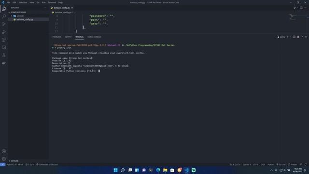This screenshot has height=174, width=309.
Task: Switch to the TERMINAL panel tab
Action: [79, 37]
